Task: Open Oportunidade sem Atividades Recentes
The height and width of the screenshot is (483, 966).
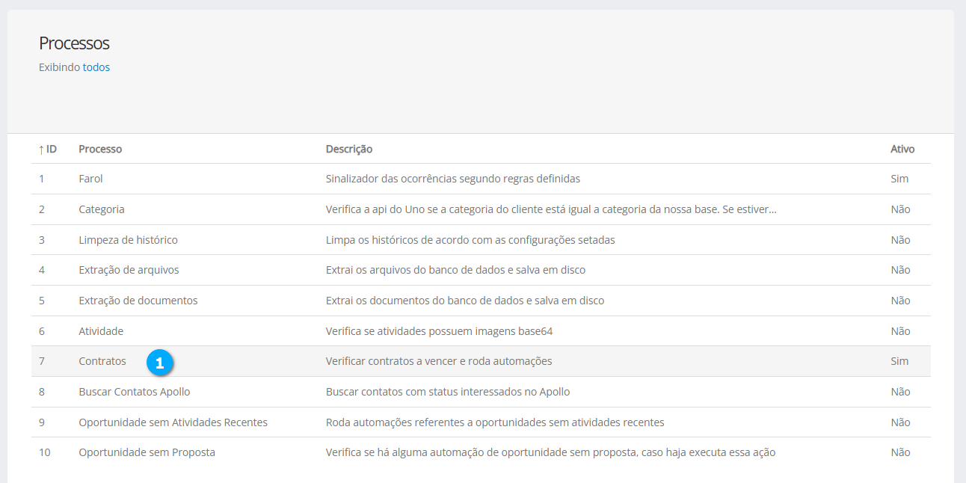Action: 173,422
